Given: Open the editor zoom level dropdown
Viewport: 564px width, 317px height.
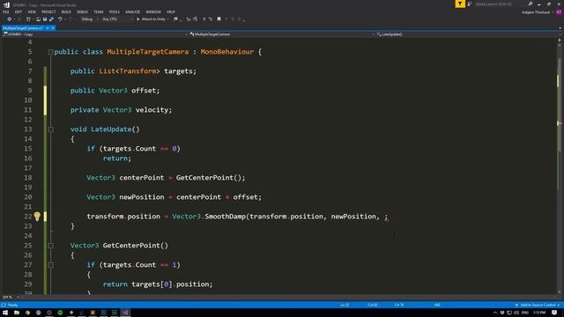Looking at the screenshot, I should point(10,298).
